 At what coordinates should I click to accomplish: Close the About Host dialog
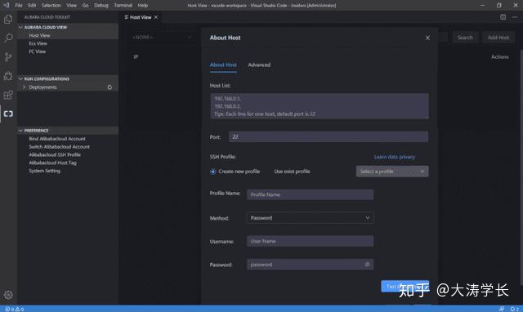pyautogui.click(x=427, y=38)
